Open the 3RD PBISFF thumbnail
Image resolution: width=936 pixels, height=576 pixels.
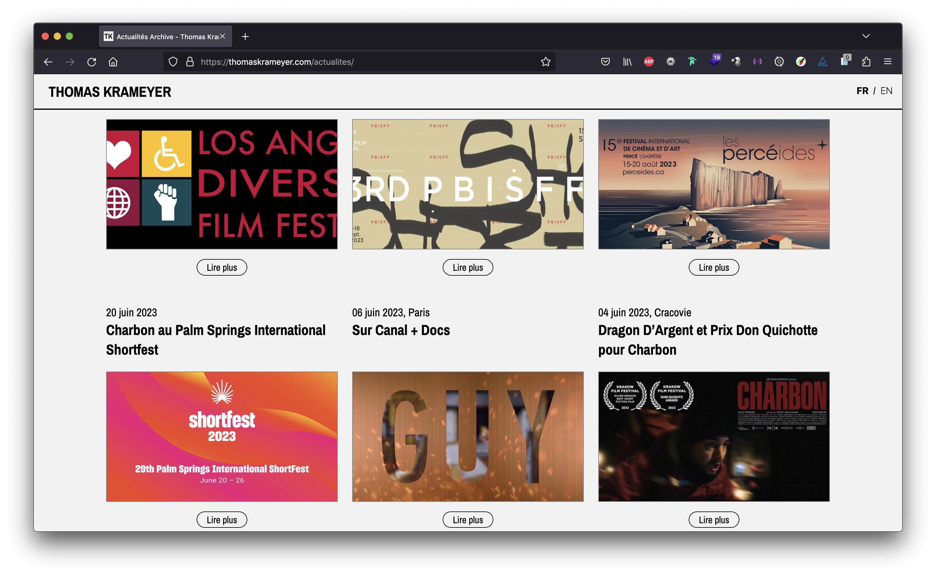point(468,184)
